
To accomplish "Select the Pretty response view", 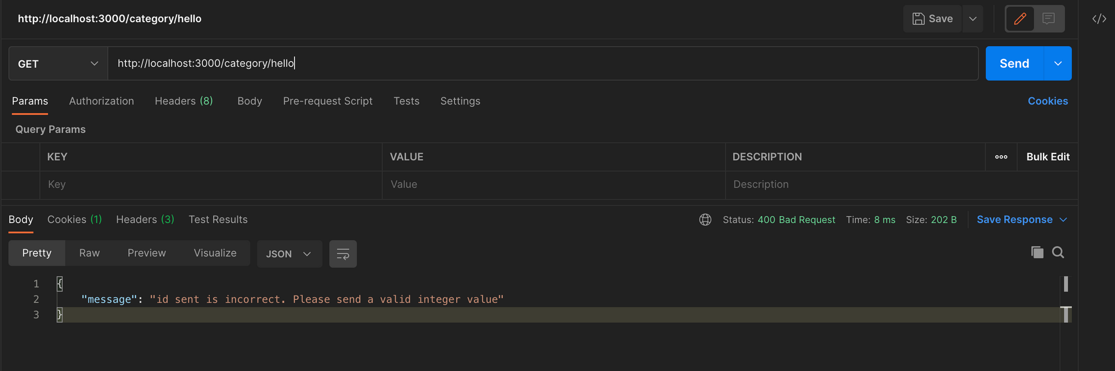I will pos(37,253).
